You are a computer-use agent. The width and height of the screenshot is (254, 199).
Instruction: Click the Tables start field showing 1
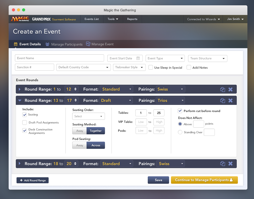click(141, 113)
